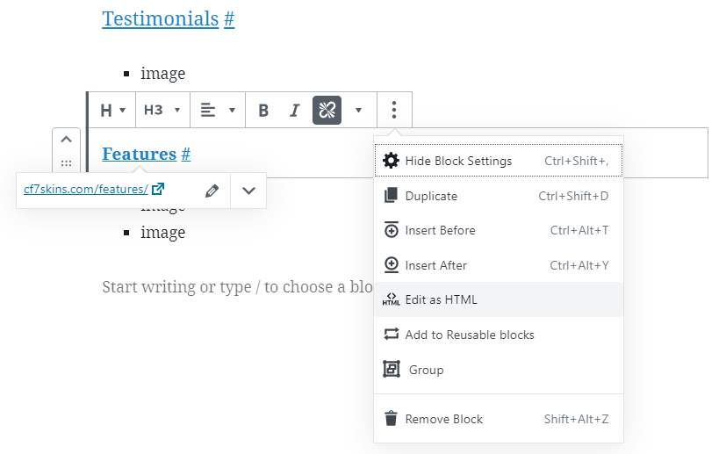The height and width of the screenshot is (454, 726).
Task: Expand more rich text controls arrow
Action: click(x=358, y=111)
